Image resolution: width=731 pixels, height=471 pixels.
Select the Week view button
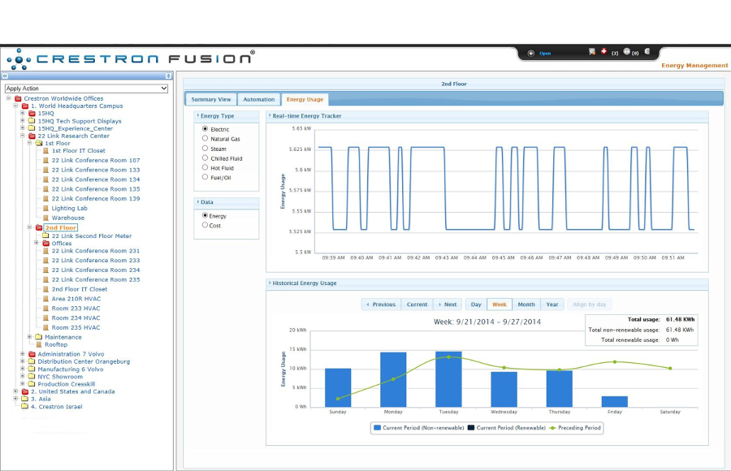pos(500,305)
